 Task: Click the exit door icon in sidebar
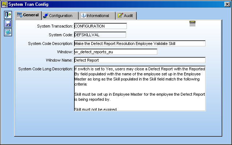8,15
